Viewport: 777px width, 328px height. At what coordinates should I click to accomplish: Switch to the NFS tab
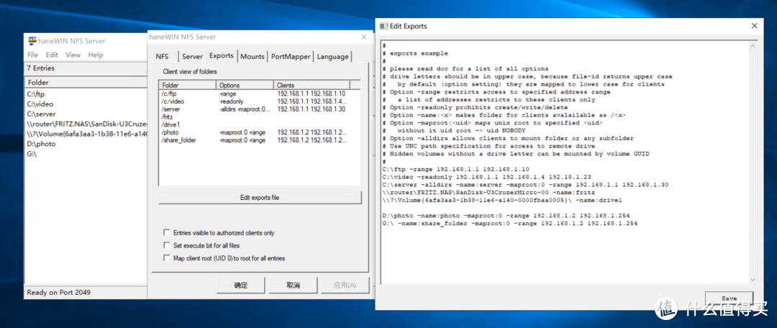[x=163, y=57]
